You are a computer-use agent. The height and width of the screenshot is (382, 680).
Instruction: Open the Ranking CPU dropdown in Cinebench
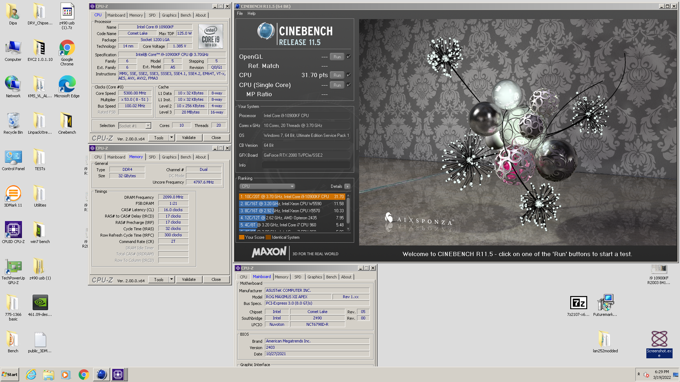click(x=267, y=186)
